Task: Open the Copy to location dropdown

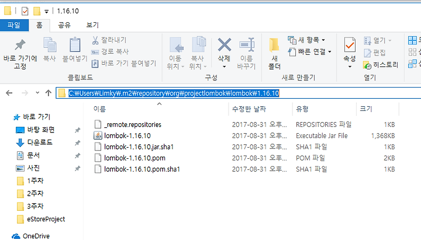Action: coord(205,67)
